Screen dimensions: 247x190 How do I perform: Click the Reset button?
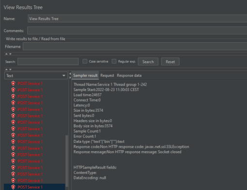click(x=170, y=62)
